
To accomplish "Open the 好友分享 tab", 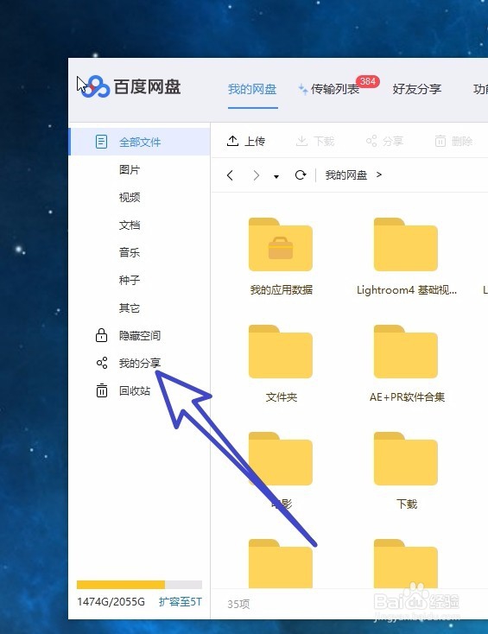I will 416,89.
